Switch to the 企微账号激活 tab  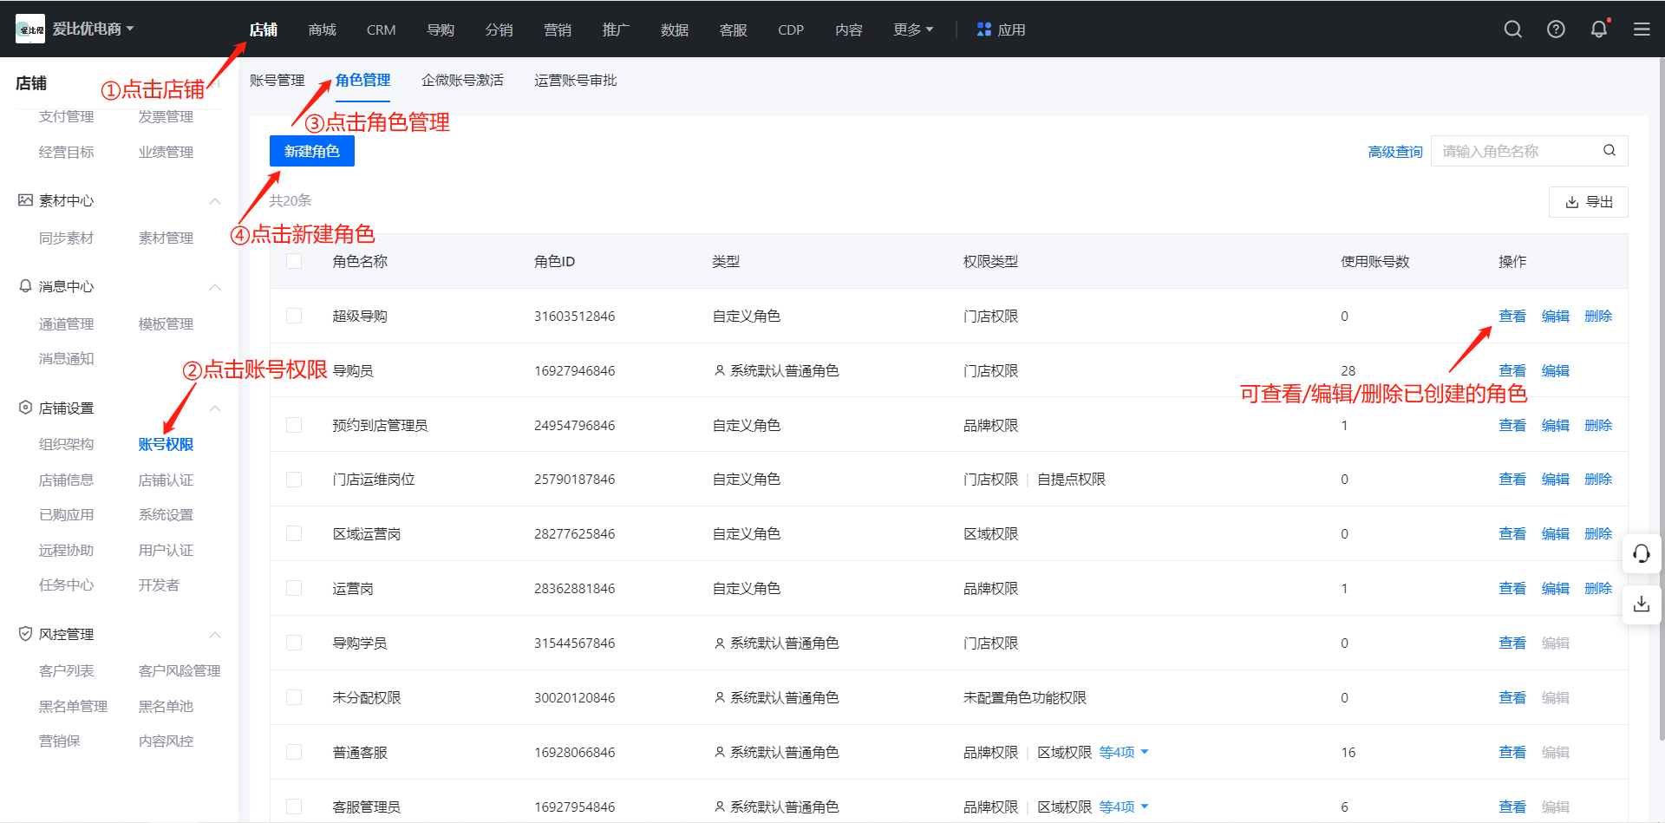(462, 80)
